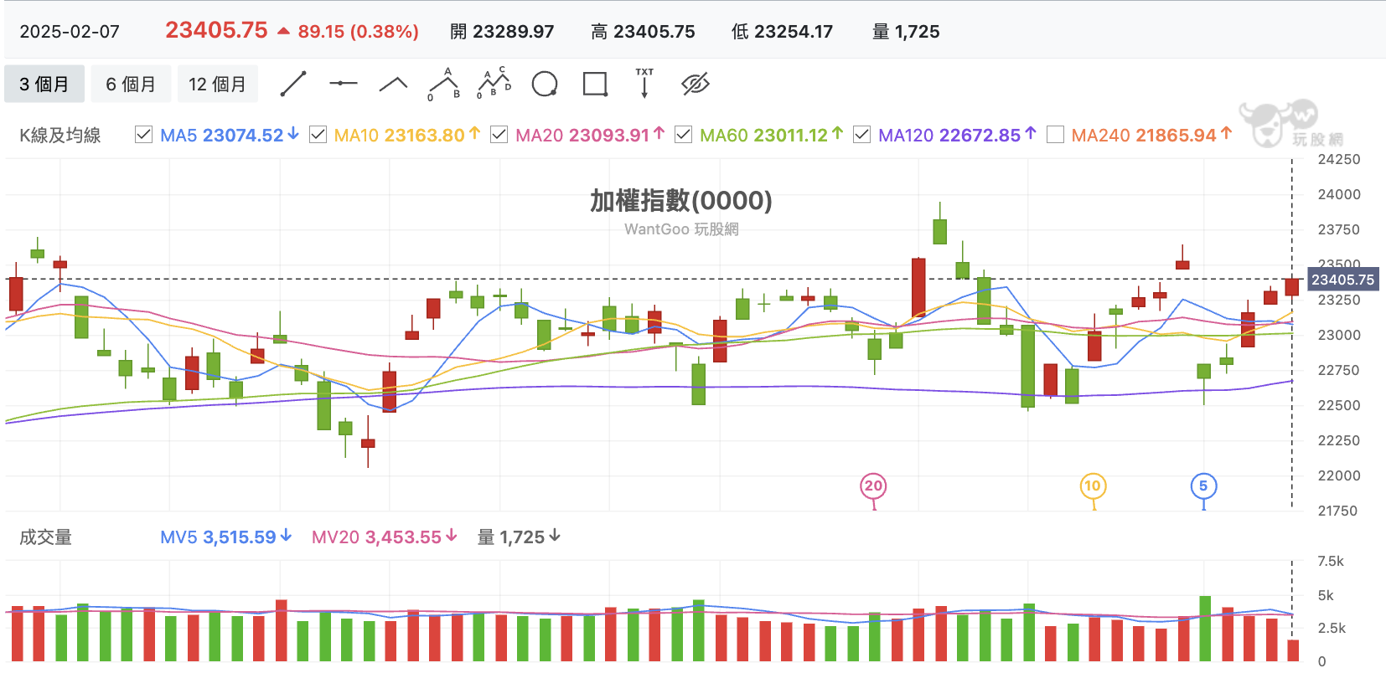Pick the ABCD wave pattern tool

point(494,83)
